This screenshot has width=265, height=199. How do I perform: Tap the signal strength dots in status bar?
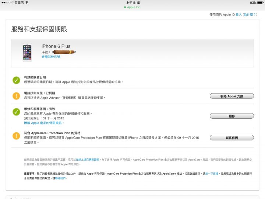pyautogui.click(x=6, y=3)
